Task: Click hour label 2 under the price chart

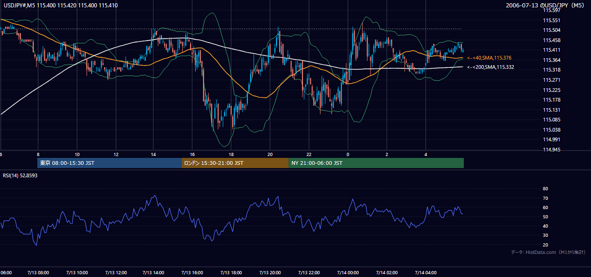Action: pyautogui.click(x=387, y=154)
